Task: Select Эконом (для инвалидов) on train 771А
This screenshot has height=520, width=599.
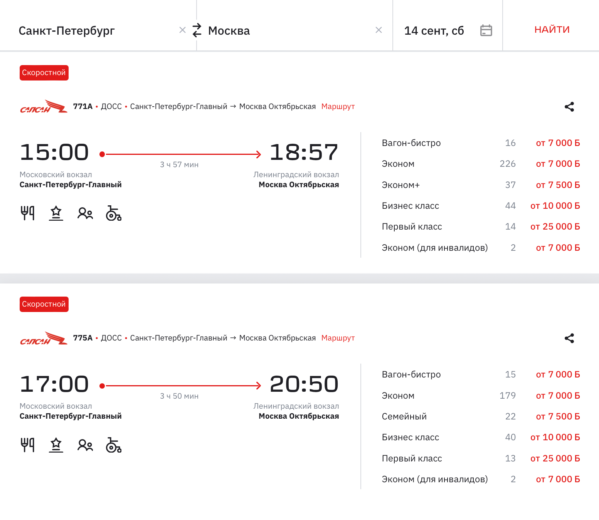Action: click(481, 248)
